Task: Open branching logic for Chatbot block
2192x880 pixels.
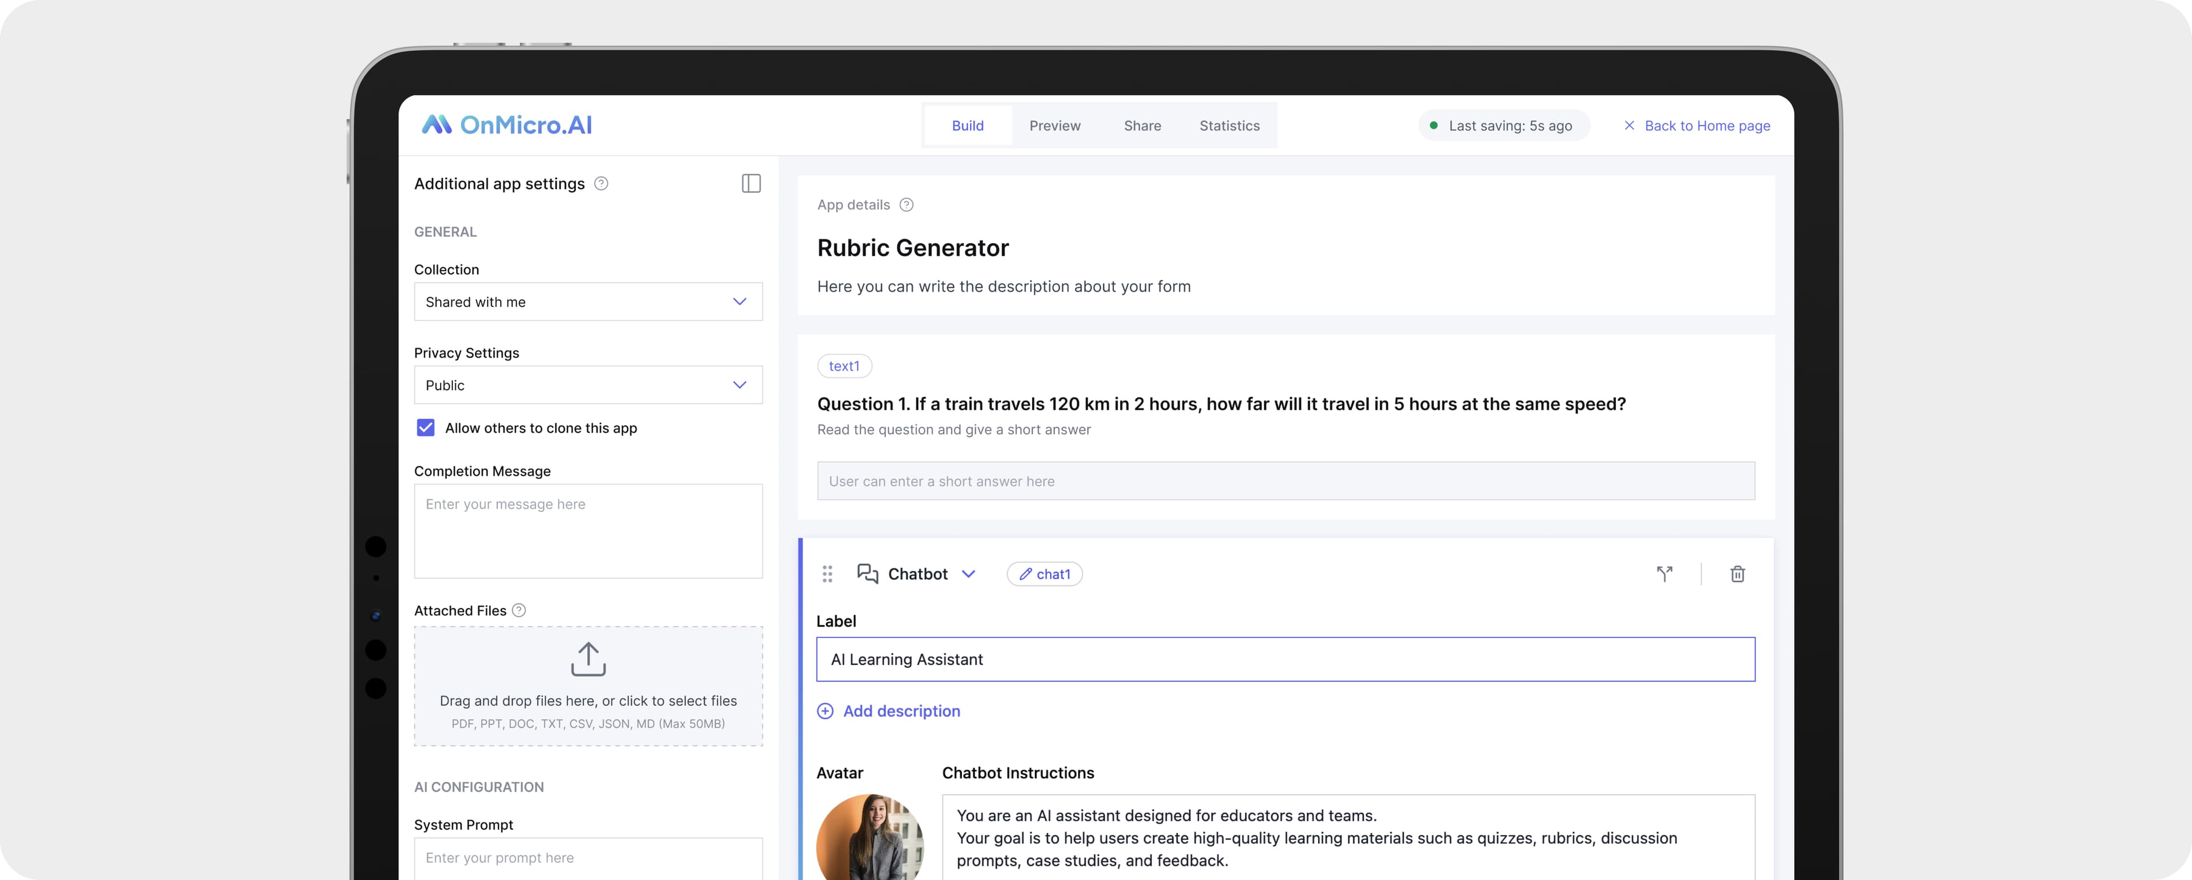Action: (x=1665, y=575)
